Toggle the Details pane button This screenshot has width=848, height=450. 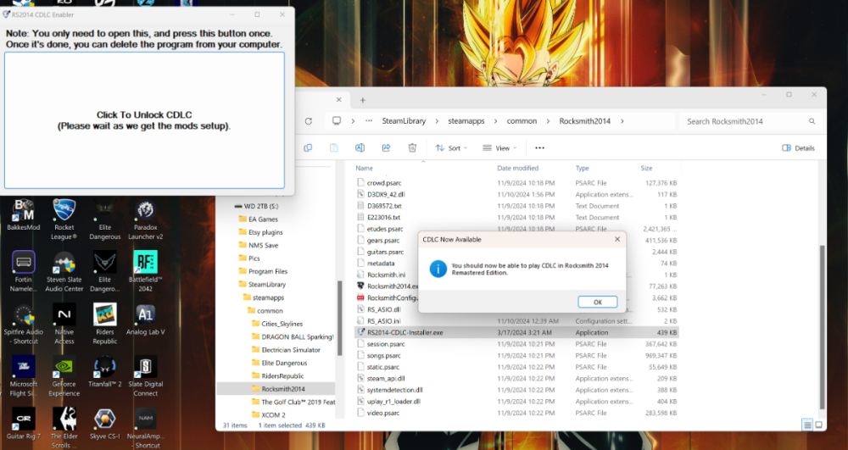point(798,147)
